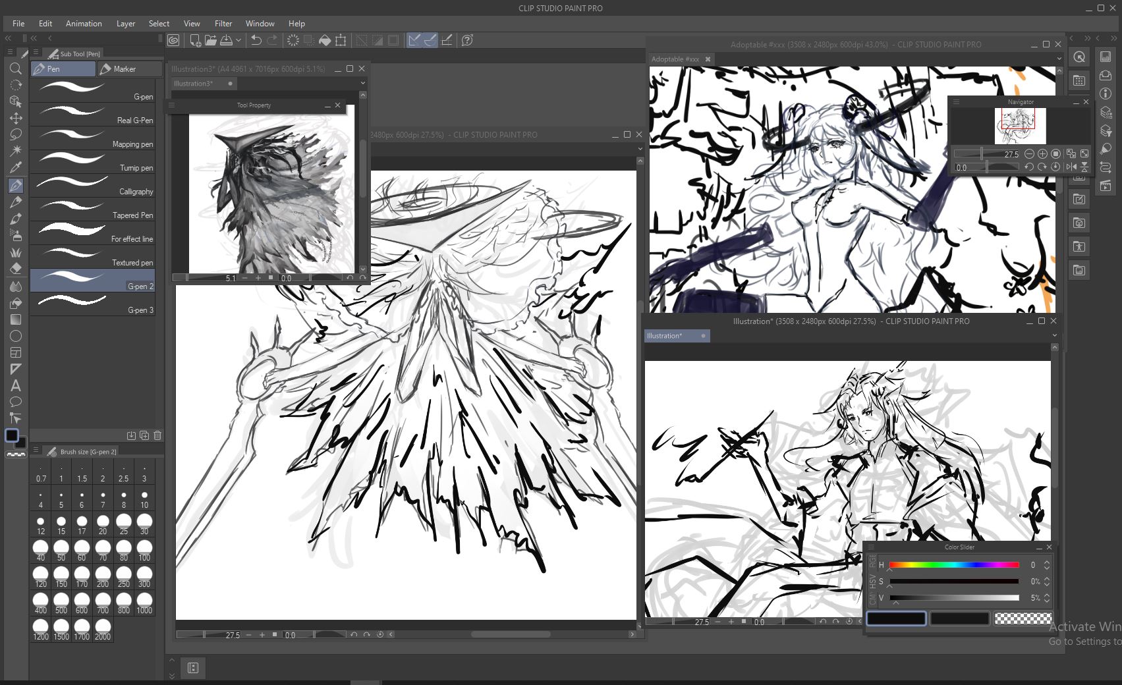This screenshot has height=685, width=1122.
Task: Switch color slider to RGB mode
Action: pyautogui.click(x=873, y=561)
